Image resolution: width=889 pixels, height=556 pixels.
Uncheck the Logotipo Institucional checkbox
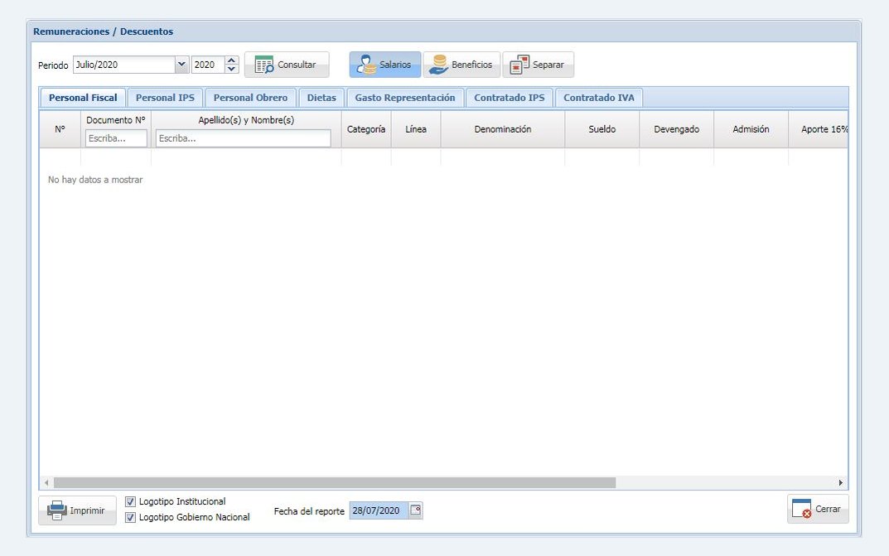point(130,501)
